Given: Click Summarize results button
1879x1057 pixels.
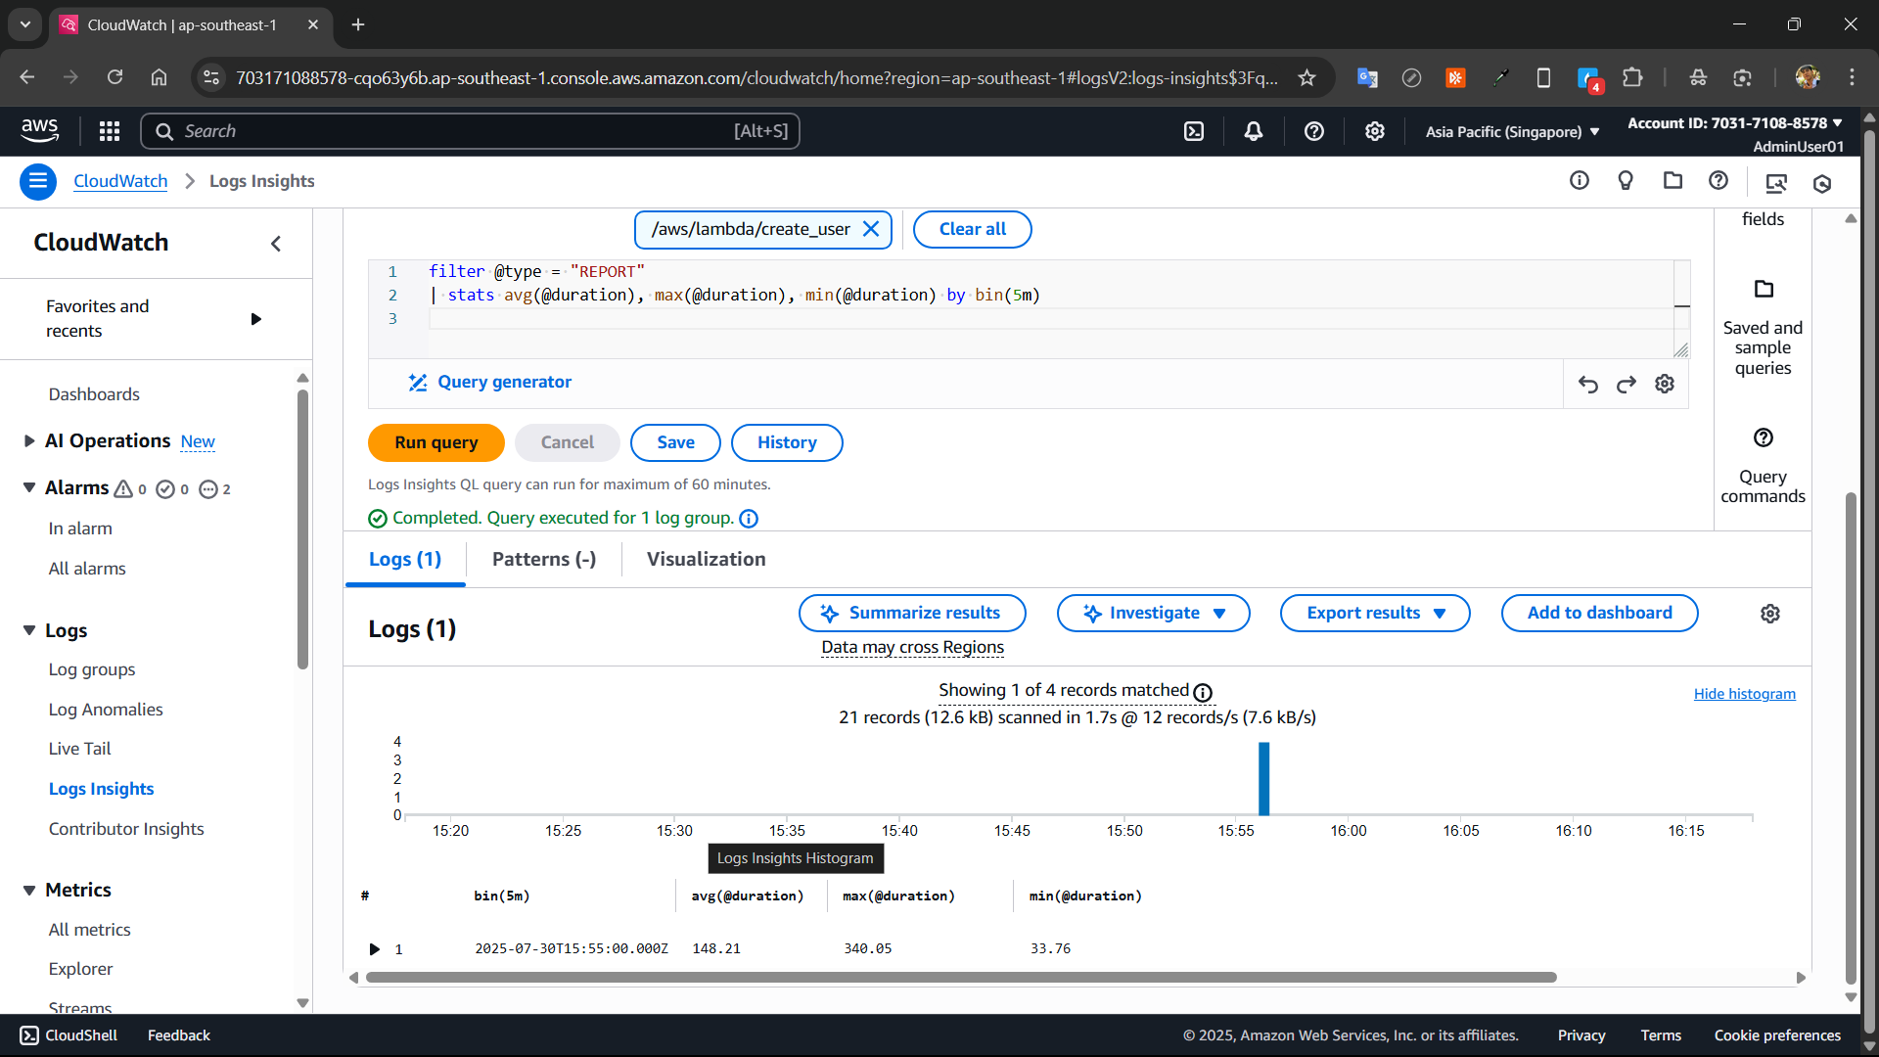Looking at the screenshot, I should [912, 613].
